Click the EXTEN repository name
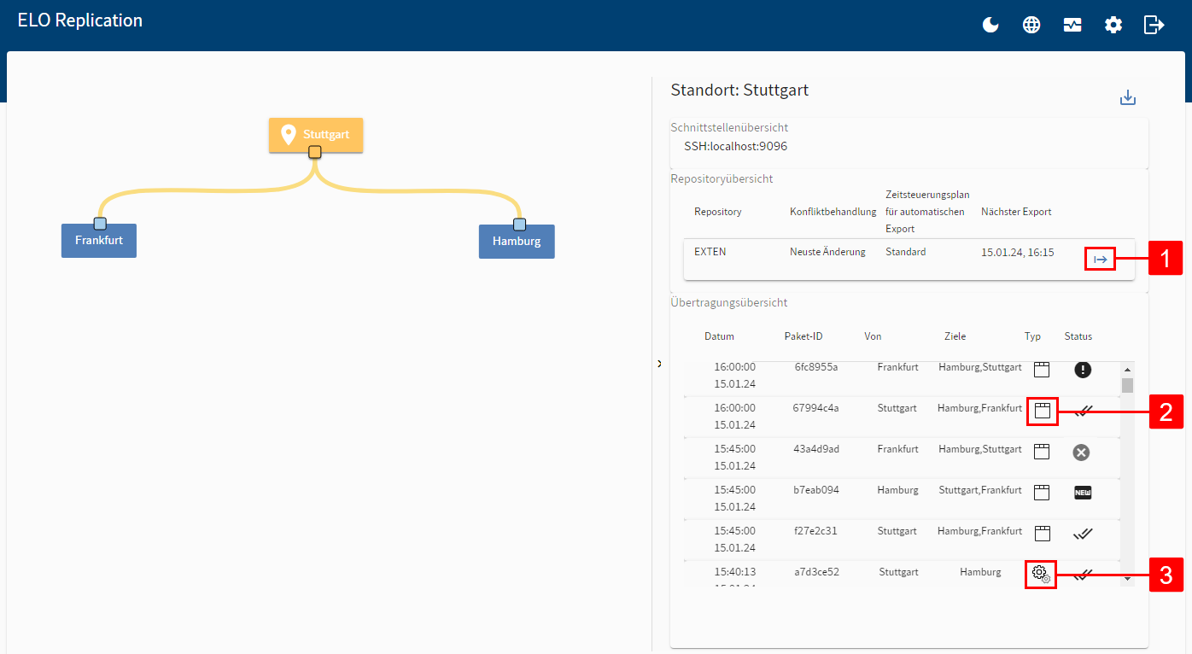The width and height of the screenshot is (1192, 654). (710, 252)
